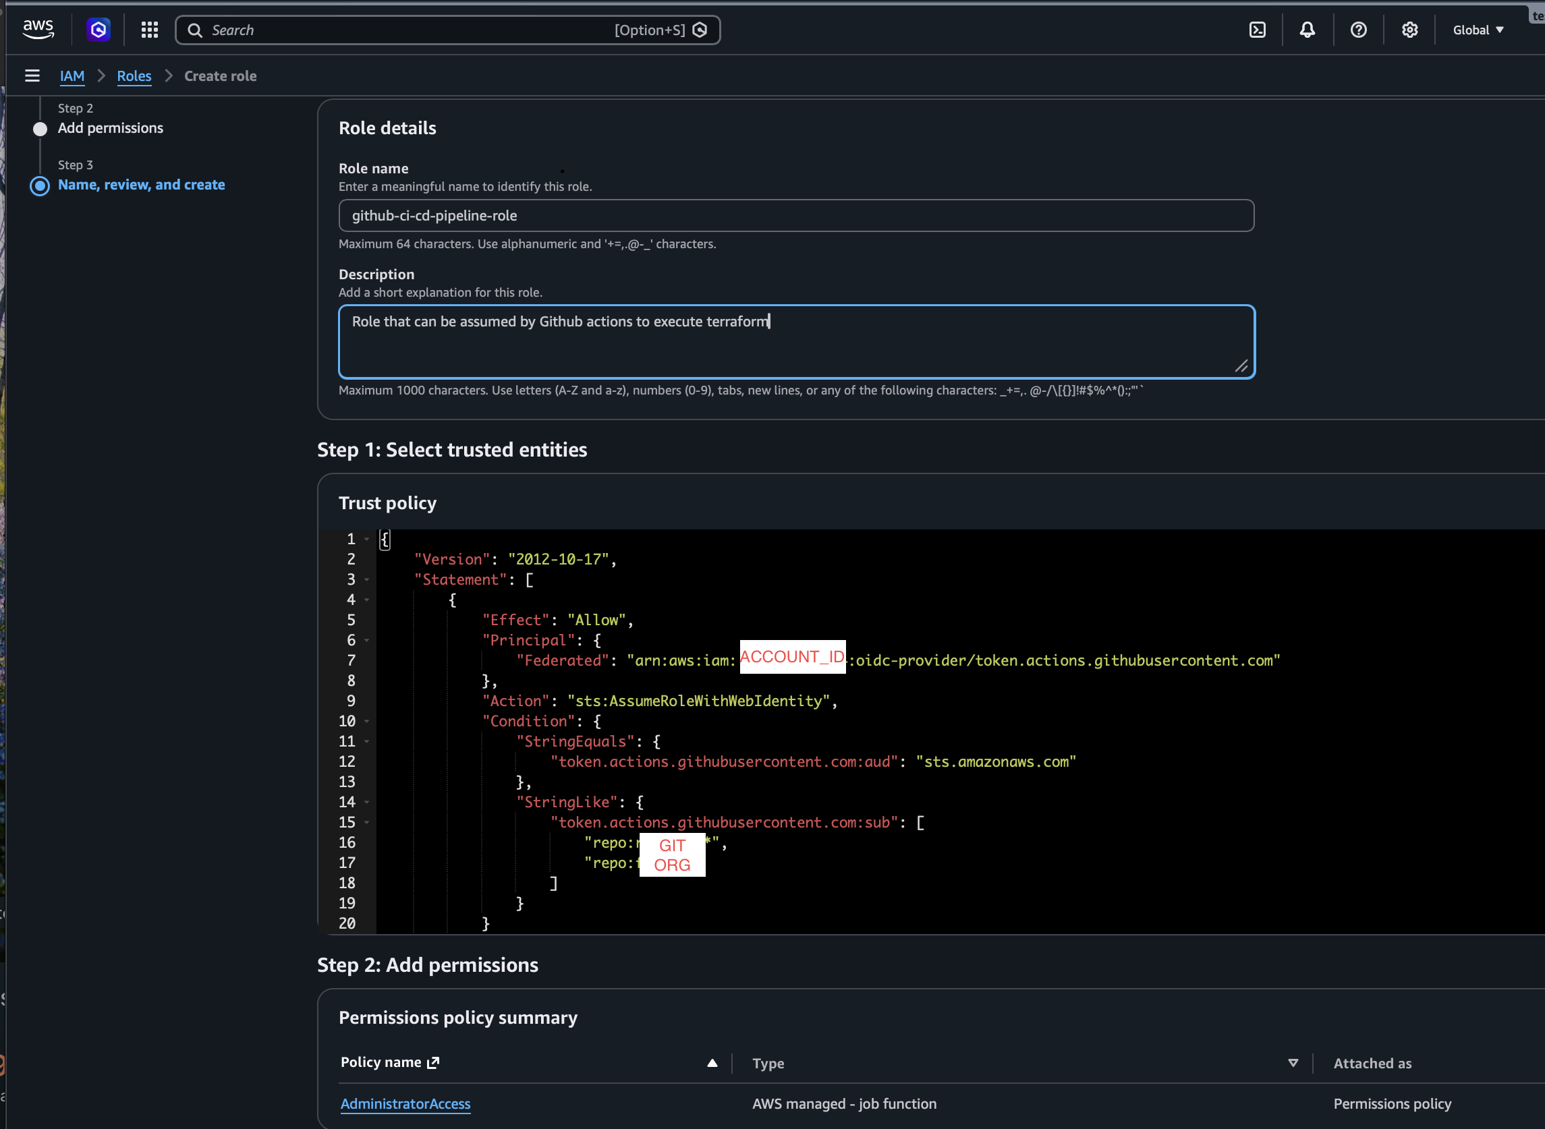Open the AdministratorAccess policy link
Image resolution: width=1545 pixels, height=1129 pixels.
[405, 1104]
